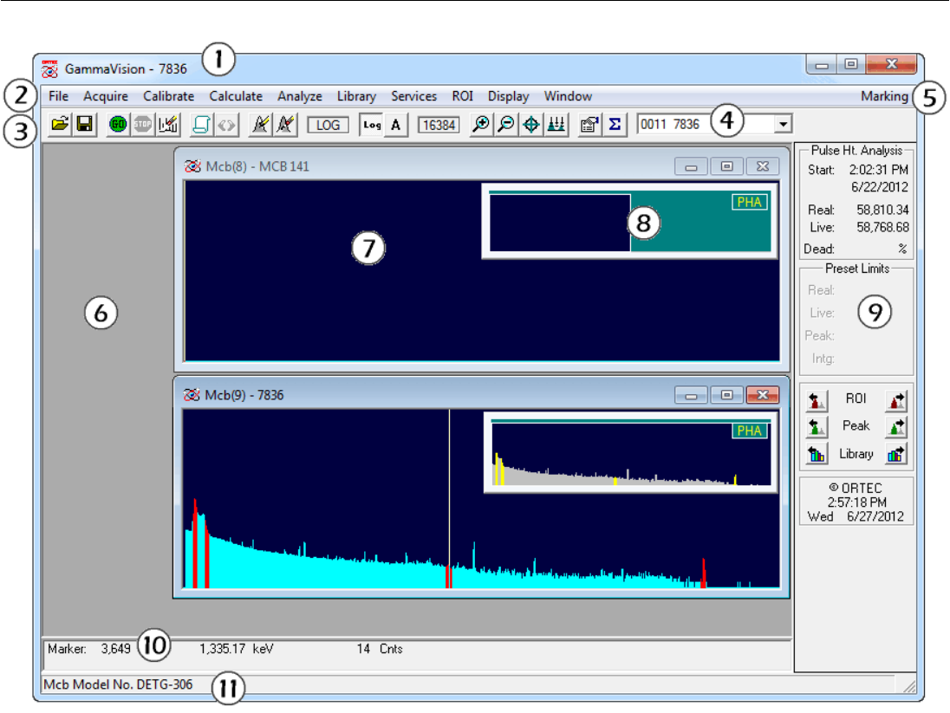
Task: Click the Center crosshair icon
Action: 531,124
